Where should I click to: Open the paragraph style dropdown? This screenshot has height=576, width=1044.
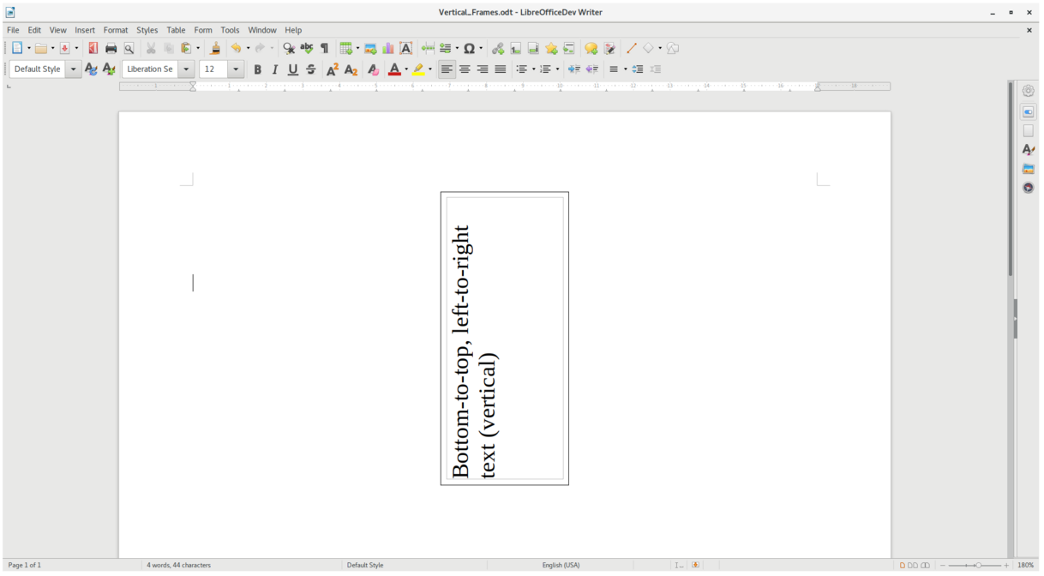(73, 69)
